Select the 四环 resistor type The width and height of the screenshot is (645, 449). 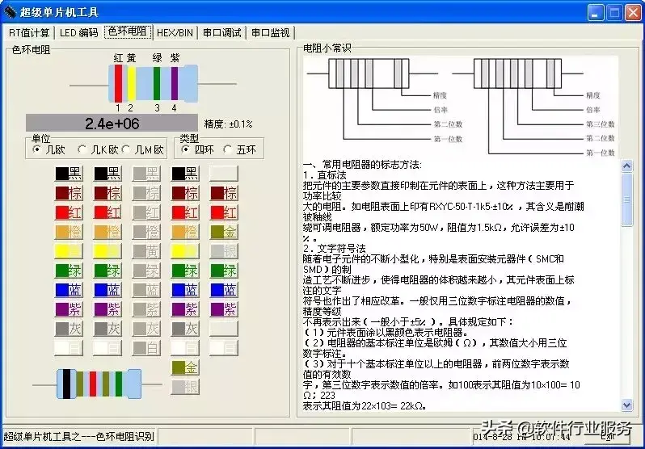pyautogui.click(x=198, y=149)
